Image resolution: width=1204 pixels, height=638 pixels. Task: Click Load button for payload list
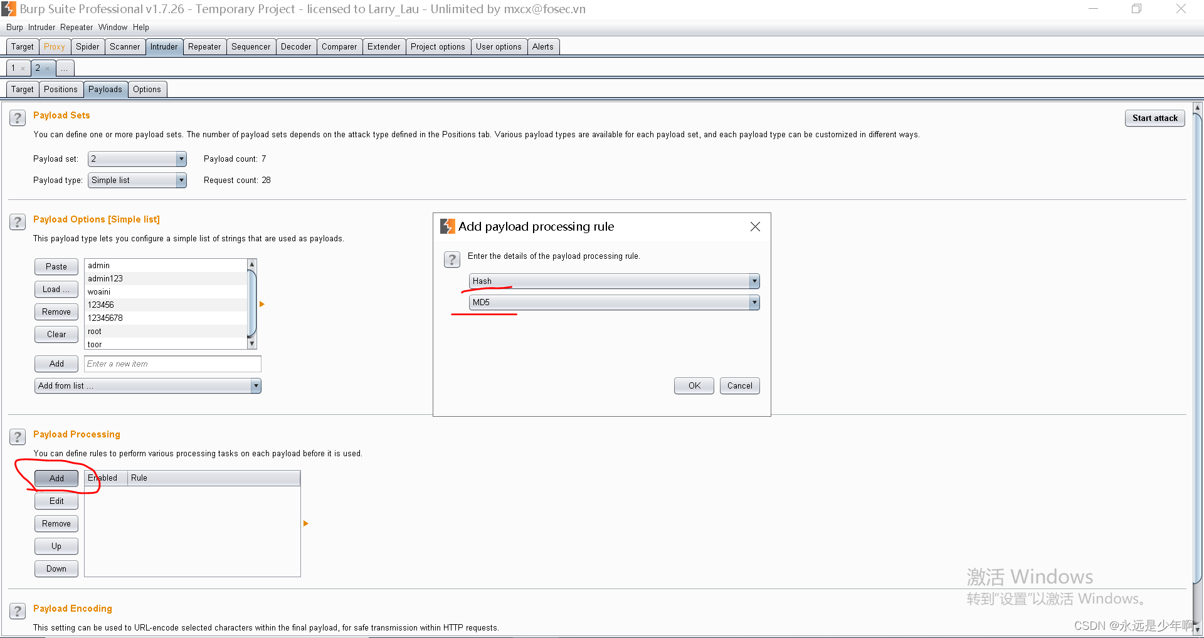(56, 290)
